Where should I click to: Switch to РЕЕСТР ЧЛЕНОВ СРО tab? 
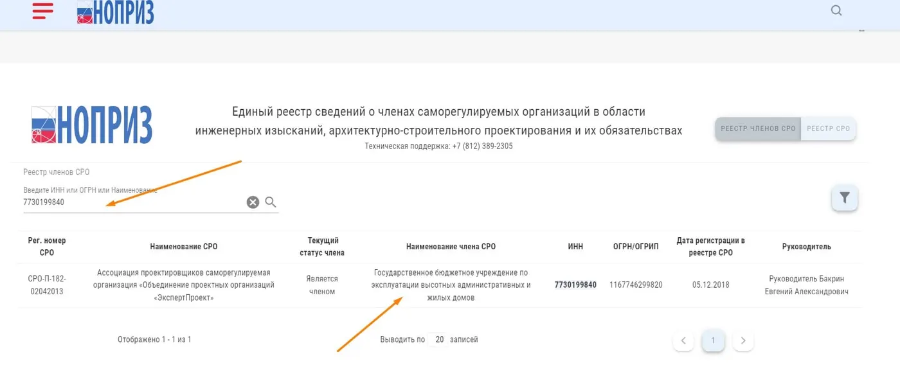tap(758, 129)
